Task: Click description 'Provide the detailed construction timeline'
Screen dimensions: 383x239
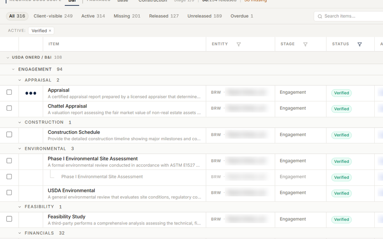Action: [124, 139]
